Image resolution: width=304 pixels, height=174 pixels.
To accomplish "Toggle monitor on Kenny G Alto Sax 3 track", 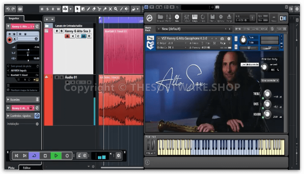I will 73,36.
